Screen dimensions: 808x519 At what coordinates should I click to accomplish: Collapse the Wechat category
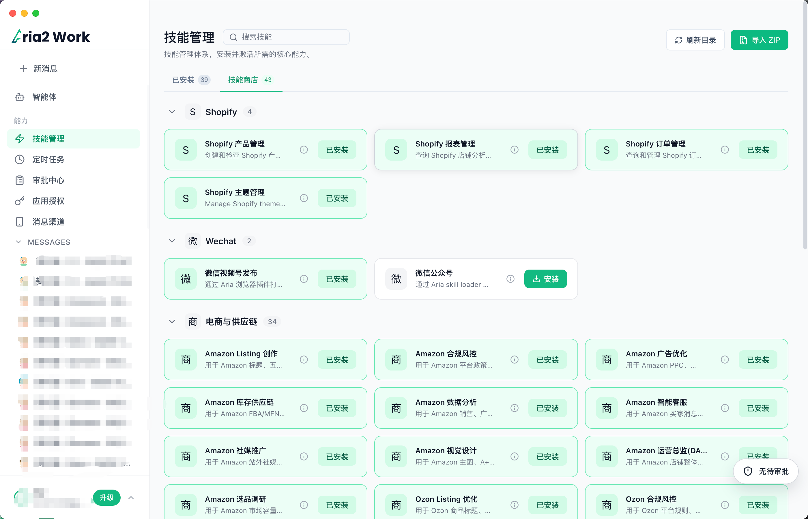(x=172, y=241)
